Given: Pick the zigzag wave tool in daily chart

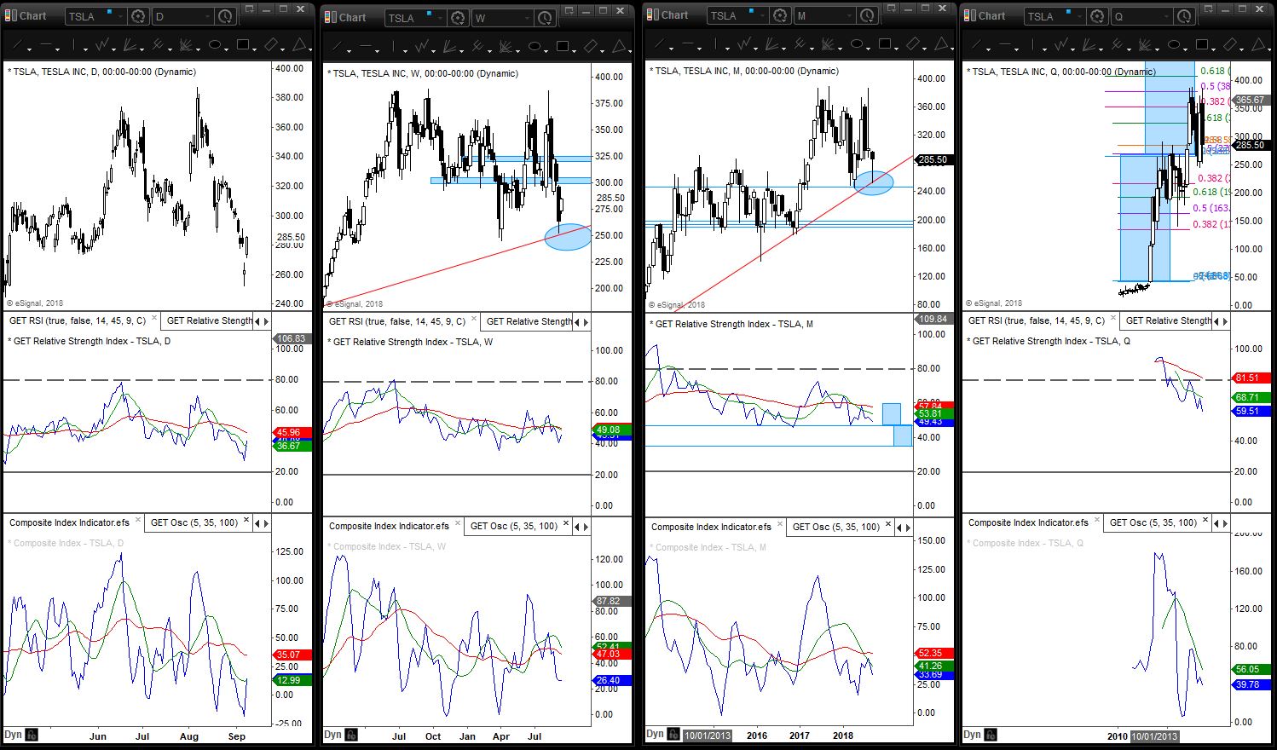Looking at the screenshot, I should click(x=104, y=44).
